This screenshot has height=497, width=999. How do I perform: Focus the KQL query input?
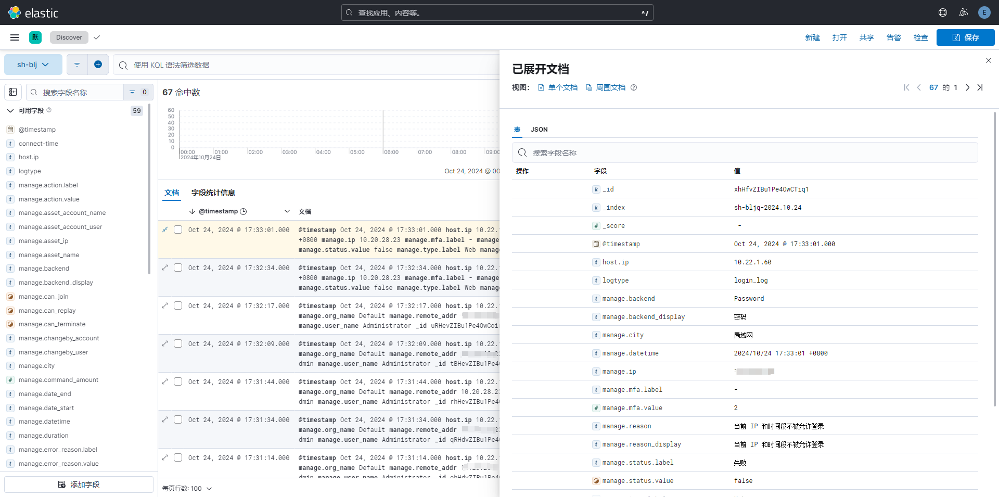pyautogui.click(x=307, y=65)
